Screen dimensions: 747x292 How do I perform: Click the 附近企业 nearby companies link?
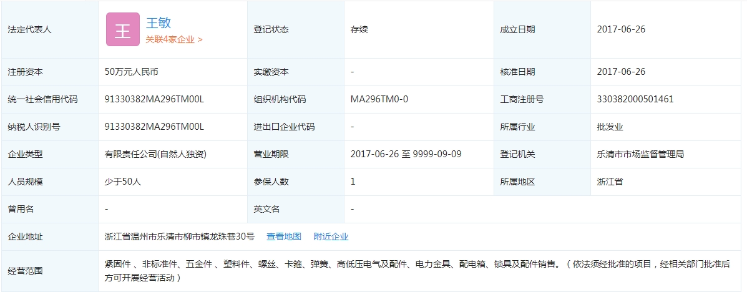331,236
